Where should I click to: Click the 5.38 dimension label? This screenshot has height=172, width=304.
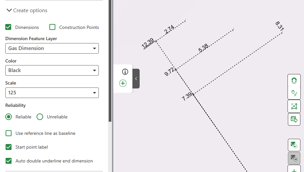[x=203, y=48]
